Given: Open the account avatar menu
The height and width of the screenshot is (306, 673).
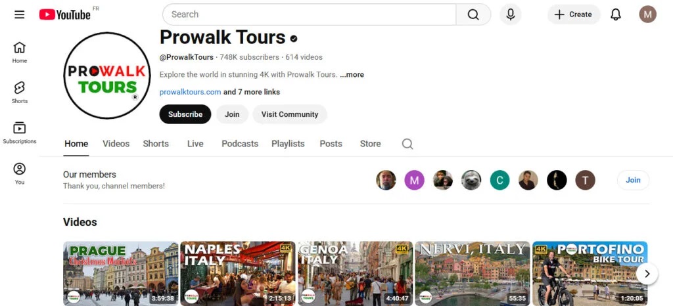Looking at the screenshot, I should pyautogui.click(x=647, y=14).
